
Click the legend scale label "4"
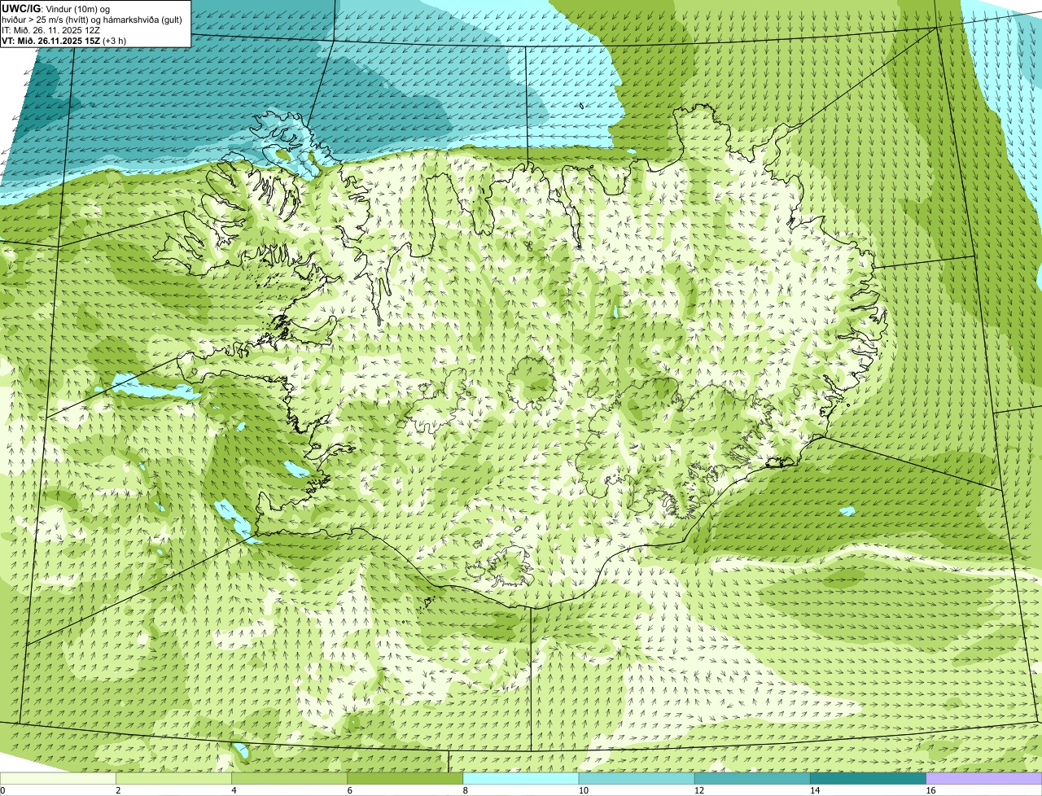234,790
